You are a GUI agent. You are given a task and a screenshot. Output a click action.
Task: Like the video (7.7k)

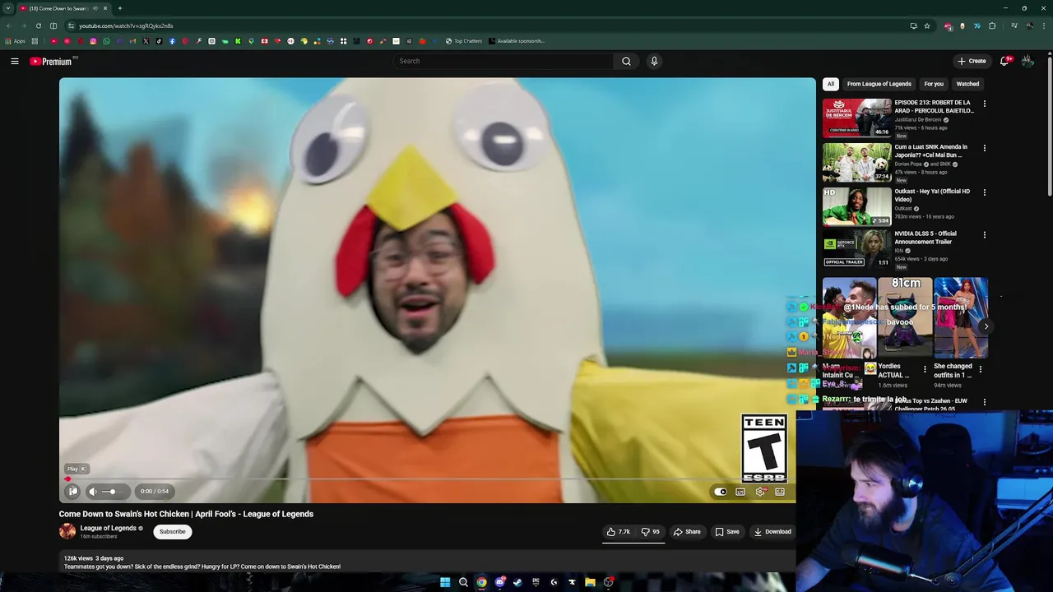[x=619, y=531]
